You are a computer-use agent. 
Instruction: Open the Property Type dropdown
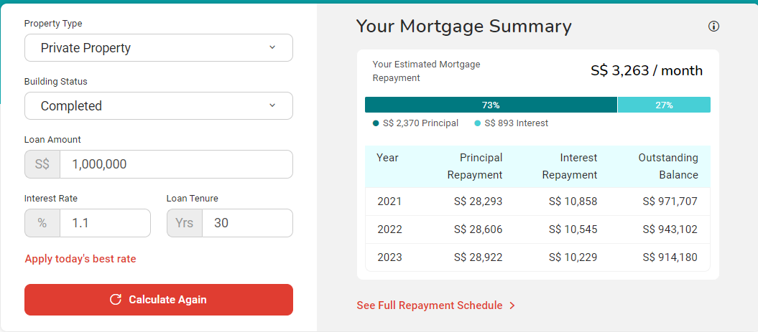click(x=158, y=48)
